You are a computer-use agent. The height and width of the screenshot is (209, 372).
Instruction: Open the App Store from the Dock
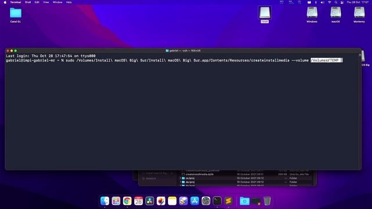pyautogui.click(x=195, y=201)
